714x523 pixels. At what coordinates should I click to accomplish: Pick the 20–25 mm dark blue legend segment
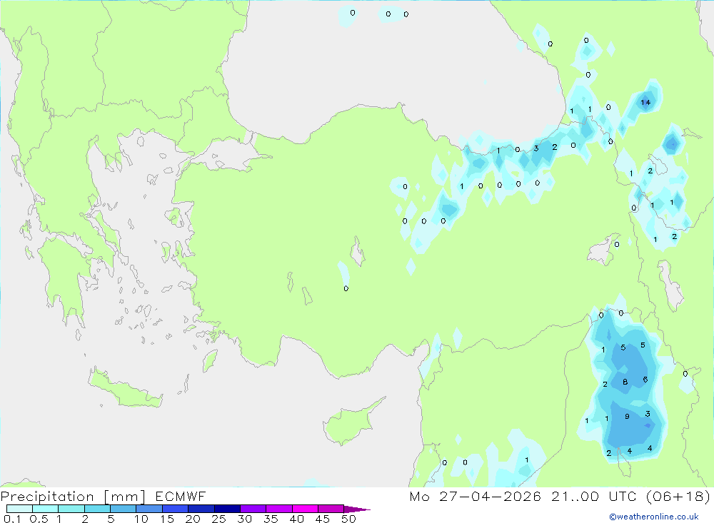point(201,509)
